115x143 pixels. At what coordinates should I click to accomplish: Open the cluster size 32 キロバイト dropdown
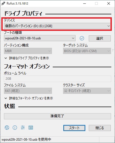[87, 91]
